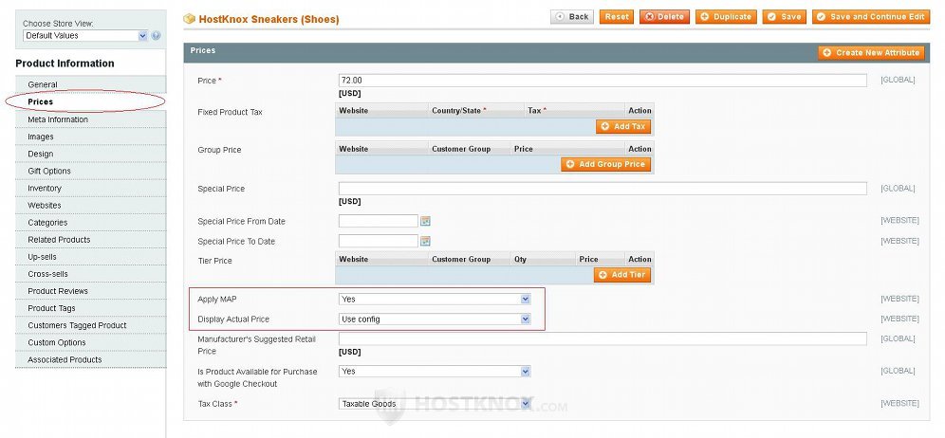945x438 pixels.
Task: Switch to the Websites tab
Action: 90,206
